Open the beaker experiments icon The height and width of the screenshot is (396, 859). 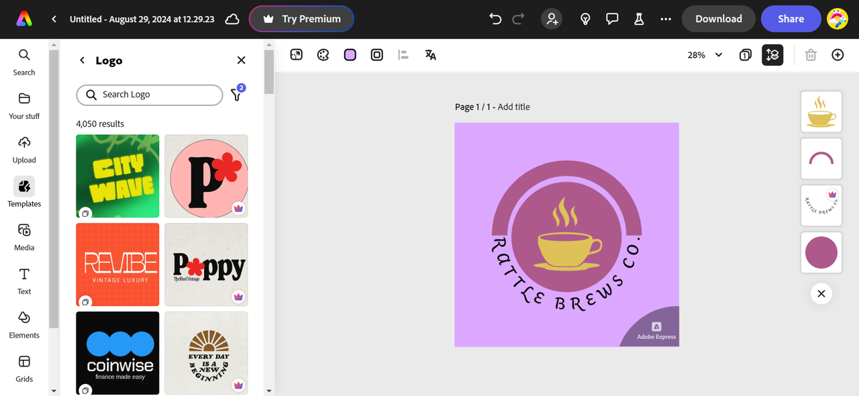tap(639, 19)
